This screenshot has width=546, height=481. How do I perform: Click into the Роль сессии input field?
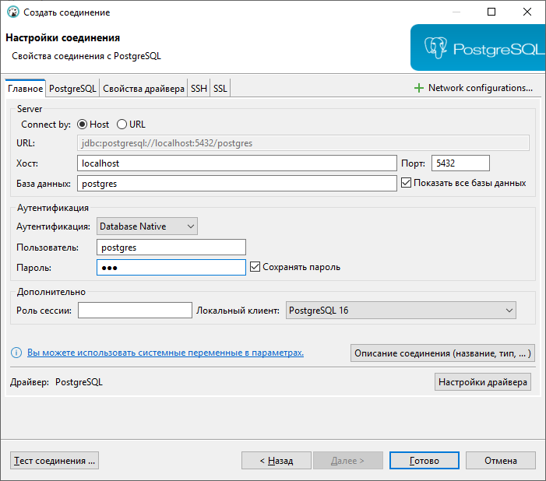[x=135, y=310]
